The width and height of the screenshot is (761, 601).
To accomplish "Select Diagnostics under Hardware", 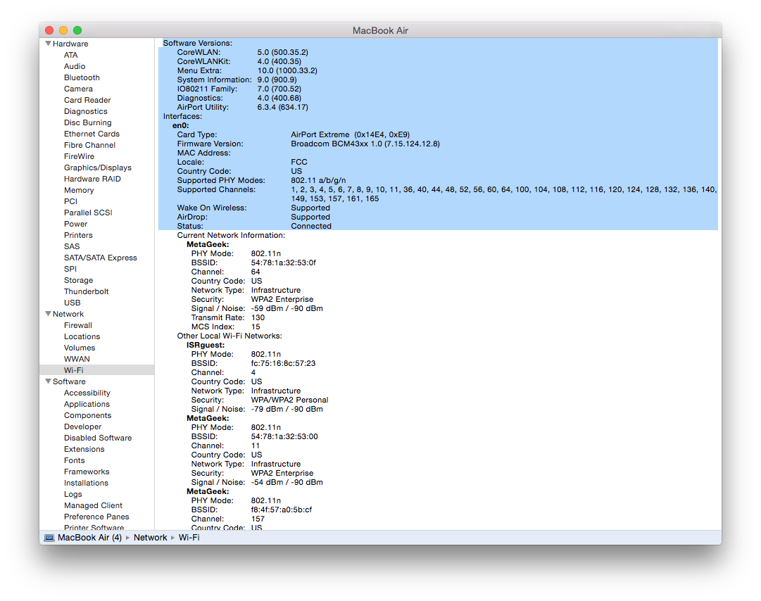I will coord(86,111).
